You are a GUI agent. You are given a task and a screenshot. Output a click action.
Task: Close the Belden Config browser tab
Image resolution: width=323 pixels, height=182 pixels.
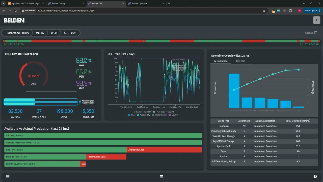coord(83,4)
